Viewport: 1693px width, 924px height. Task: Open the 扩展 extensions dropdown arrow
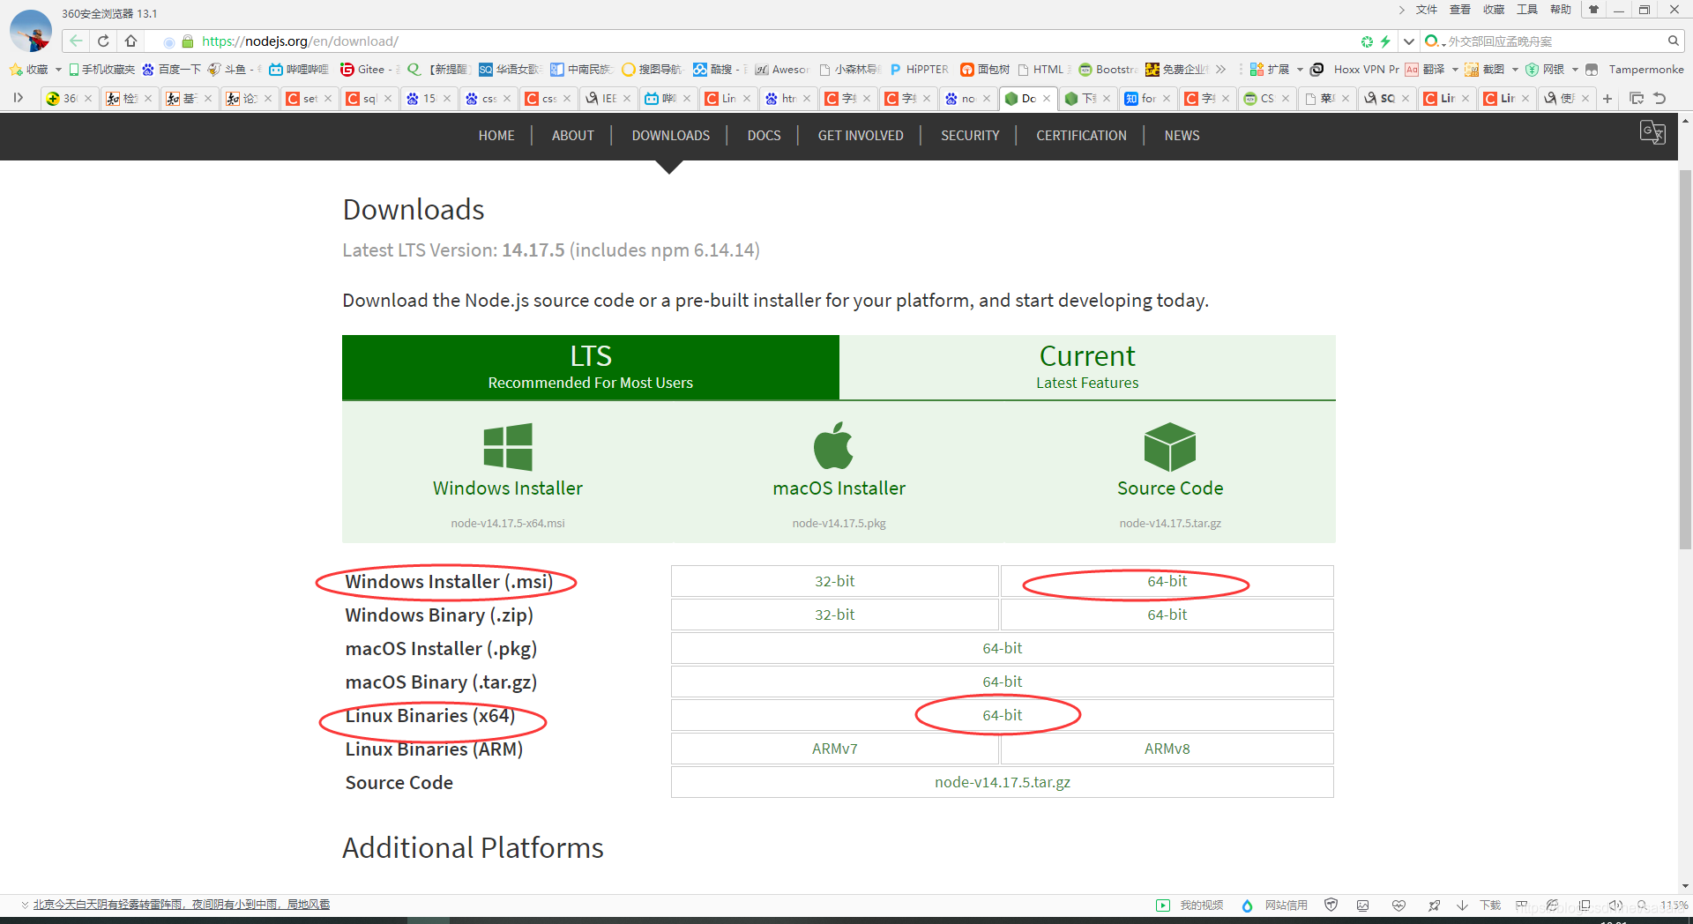(1300, 70)
